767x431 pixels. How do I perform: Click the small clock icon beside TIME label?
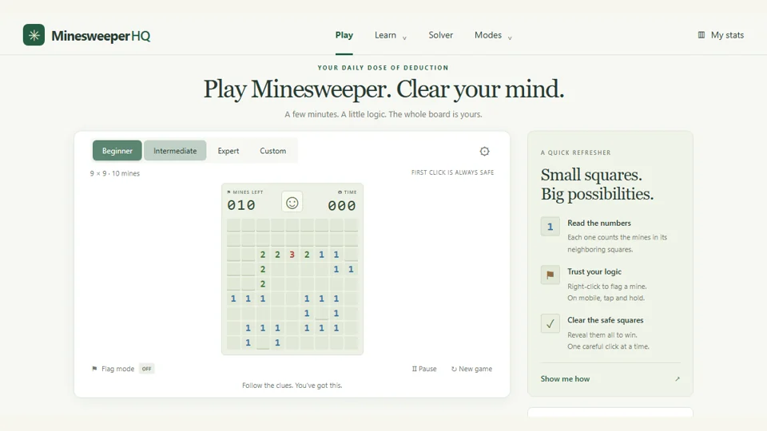[340, 192]
